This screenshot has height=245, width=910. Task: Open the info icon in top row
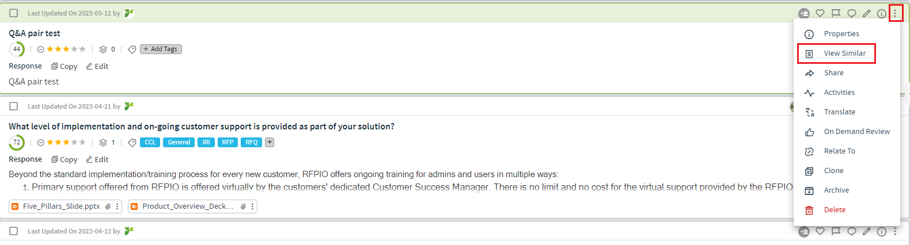[x=881, y=13]
